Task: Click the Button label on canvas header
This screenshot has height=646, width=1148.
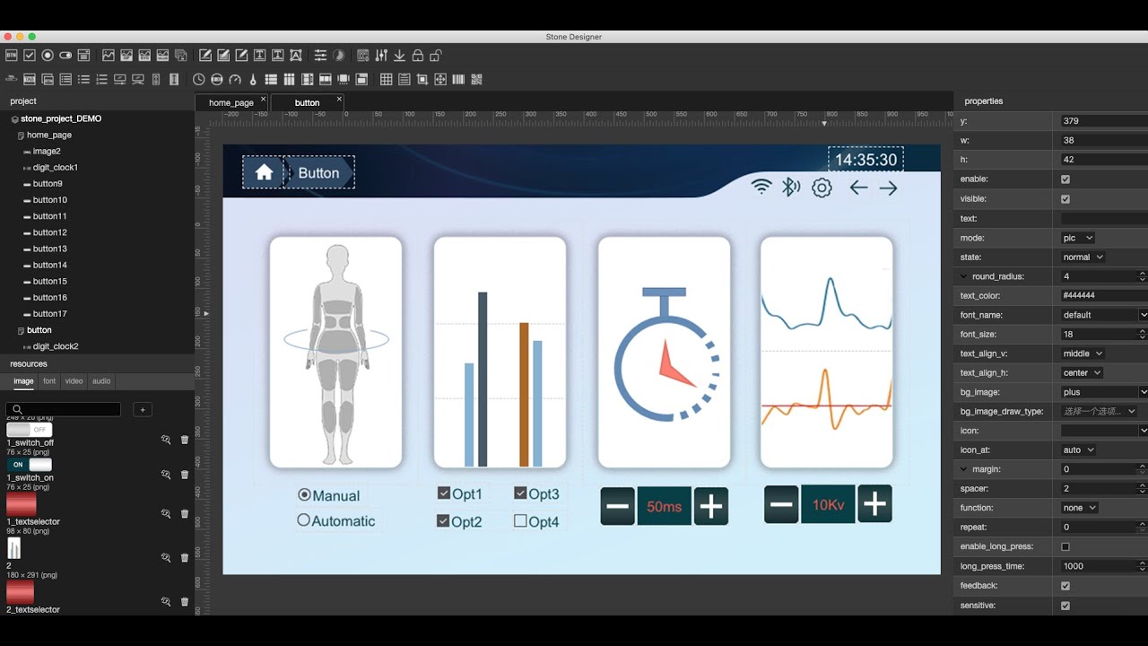Action: [x=318, y=172]
